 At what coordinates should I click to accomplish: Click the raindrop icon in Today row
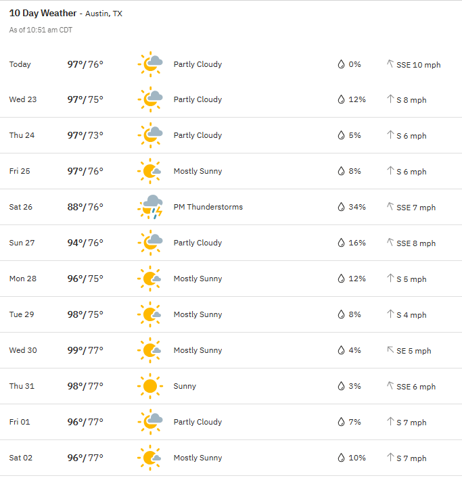(x=341, y=64)
